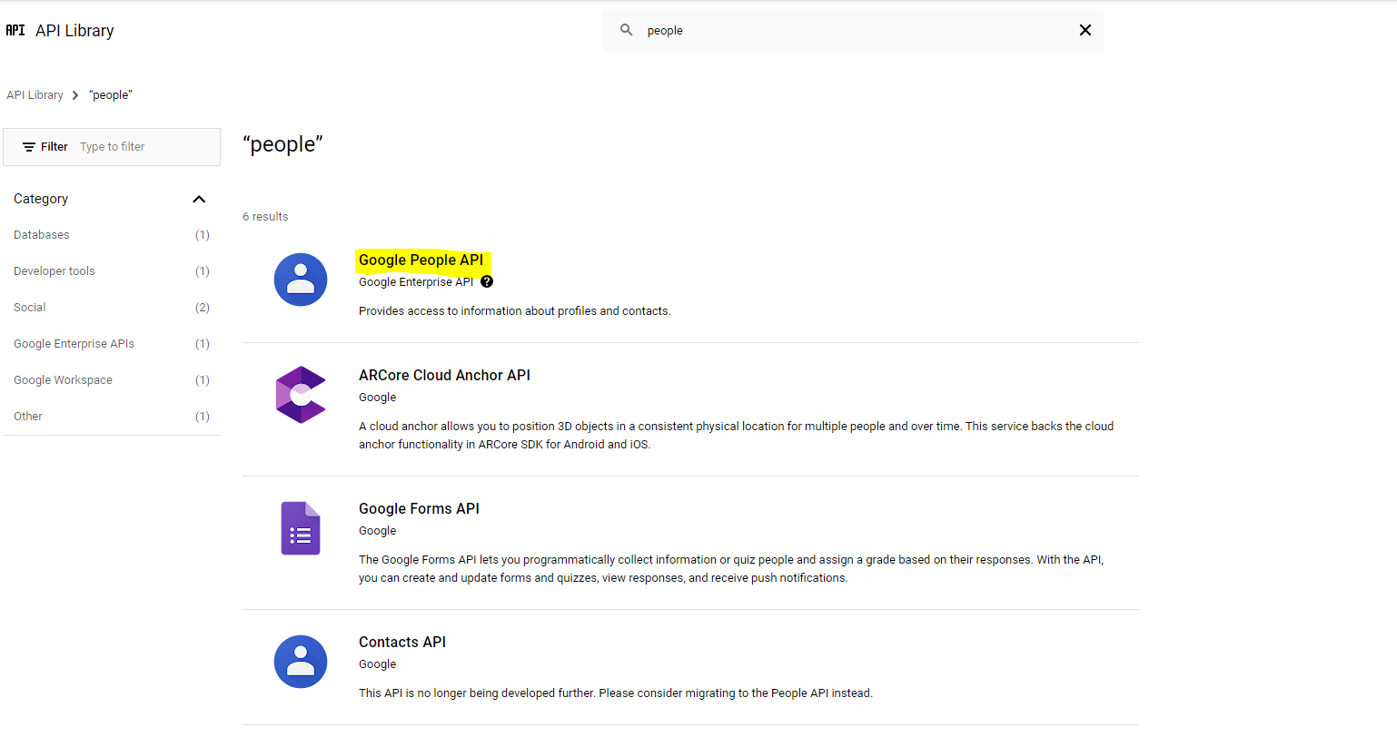Image resolution: width=1397 pixels, height=737 pixels.
Task: Click the Filter label in the filter bar
Action: click(54, 147)
